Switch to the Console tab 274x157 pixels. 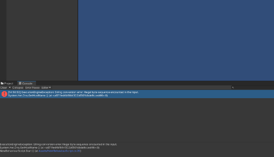(x=26, y=83)
